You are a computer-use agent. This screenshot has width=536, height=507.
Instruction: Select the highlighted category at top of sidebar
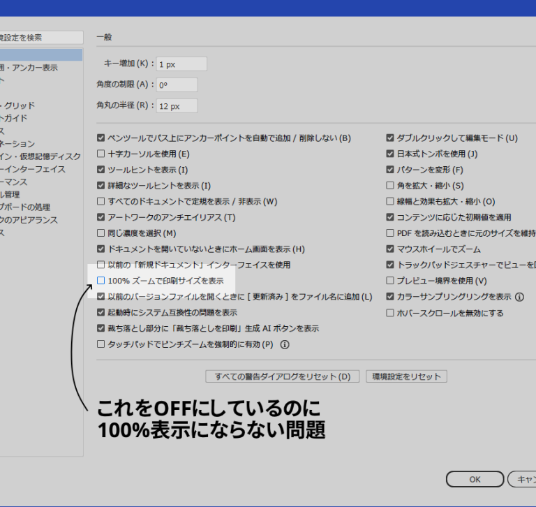[x=41, y=54]
